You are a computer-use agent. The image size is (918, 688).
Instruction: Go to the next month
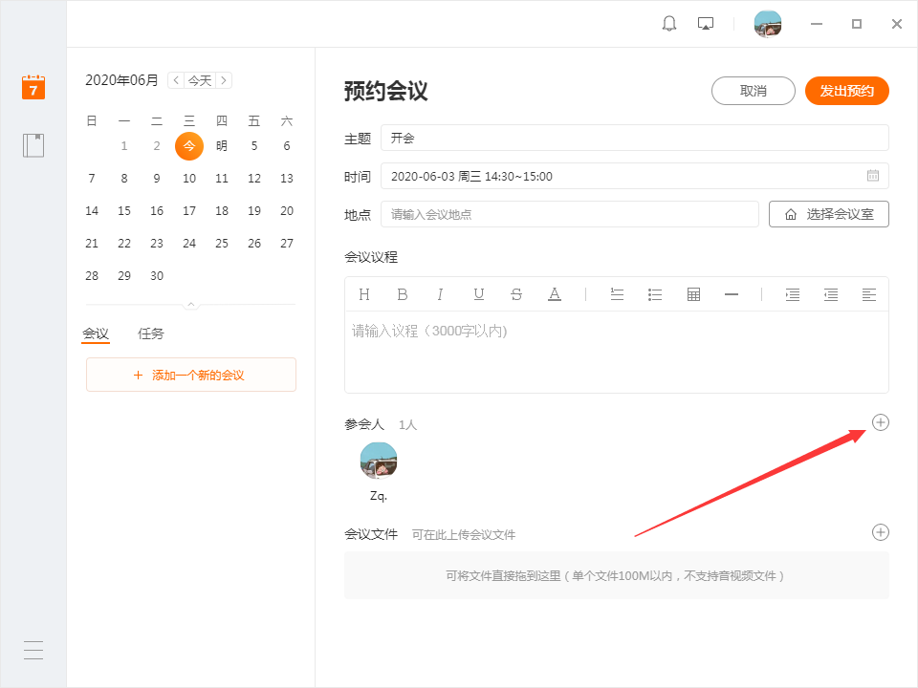tap(224, 80)
